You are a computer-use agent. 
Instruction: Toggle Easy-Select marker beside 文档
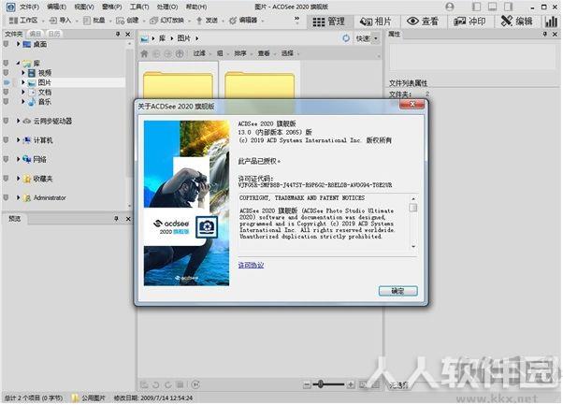[6, 92]
